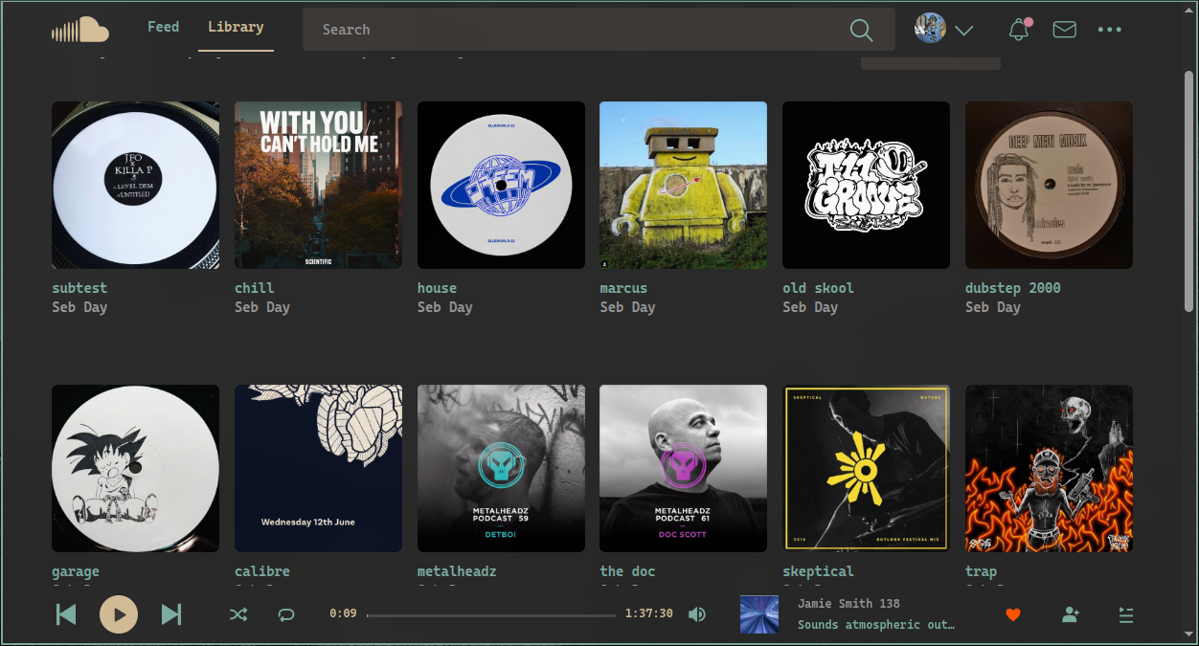Image resolution: width=1199 pixels, height=646 pixels.
Task: Click the 'trap' playlist title
Action: [x=981, y=571]
